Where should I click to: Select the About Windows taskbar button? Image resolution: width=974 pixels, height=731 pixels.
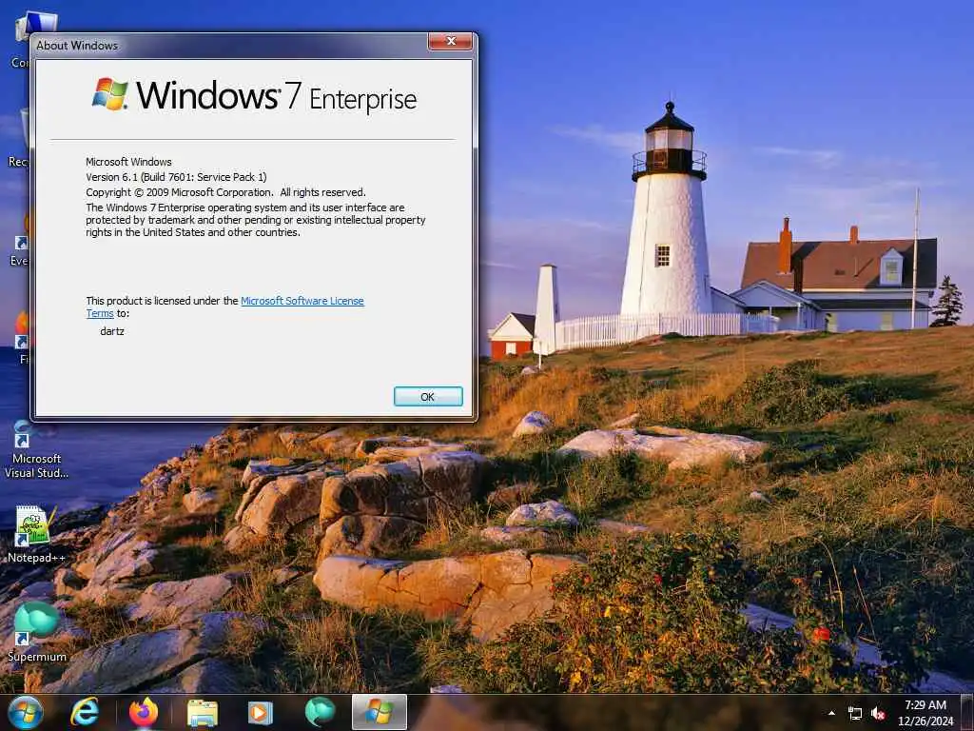pos(379,712)
